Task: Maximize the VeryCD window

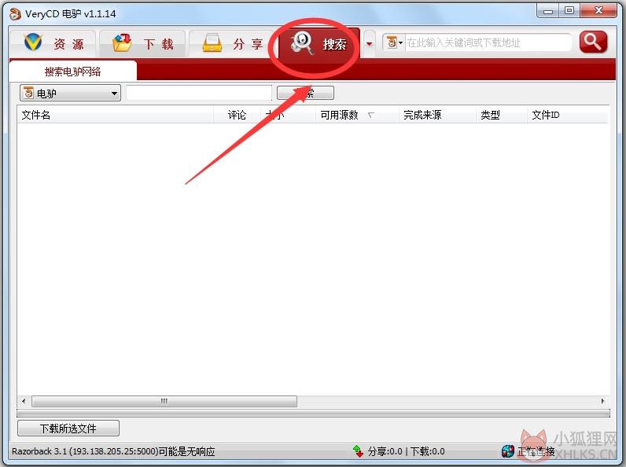Action: (x=569, y=11)
